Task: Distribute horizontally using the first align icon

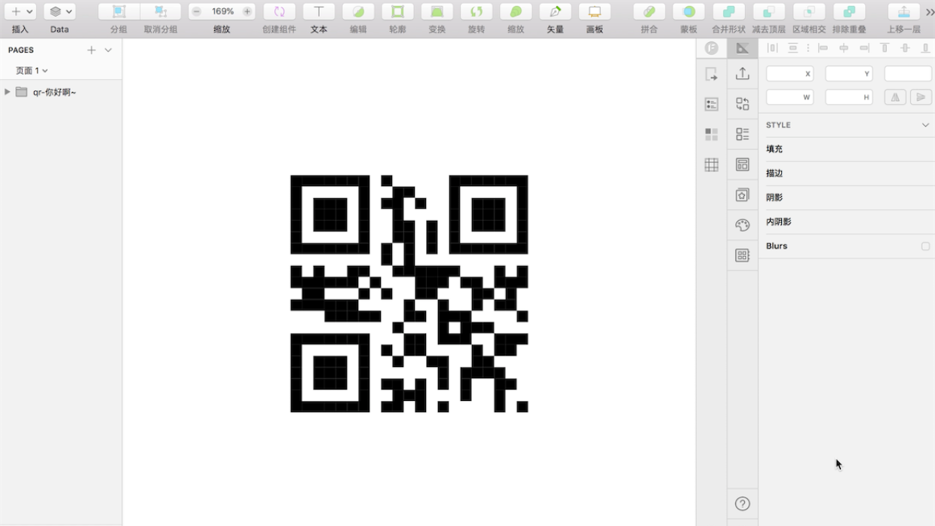Action: 772,48
